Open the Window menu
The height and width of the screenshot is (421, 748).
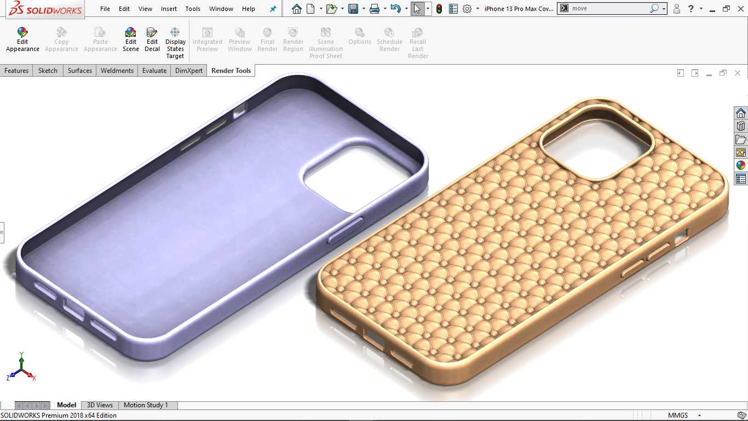point(221,9)
